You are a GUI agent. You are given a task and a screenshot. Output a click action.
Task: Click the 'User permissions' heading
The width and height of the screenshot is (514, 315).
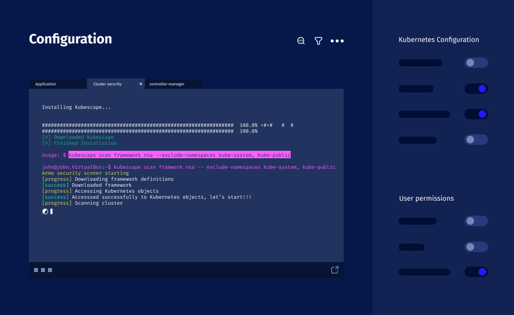pyautogui.click(x=426, y=198)
